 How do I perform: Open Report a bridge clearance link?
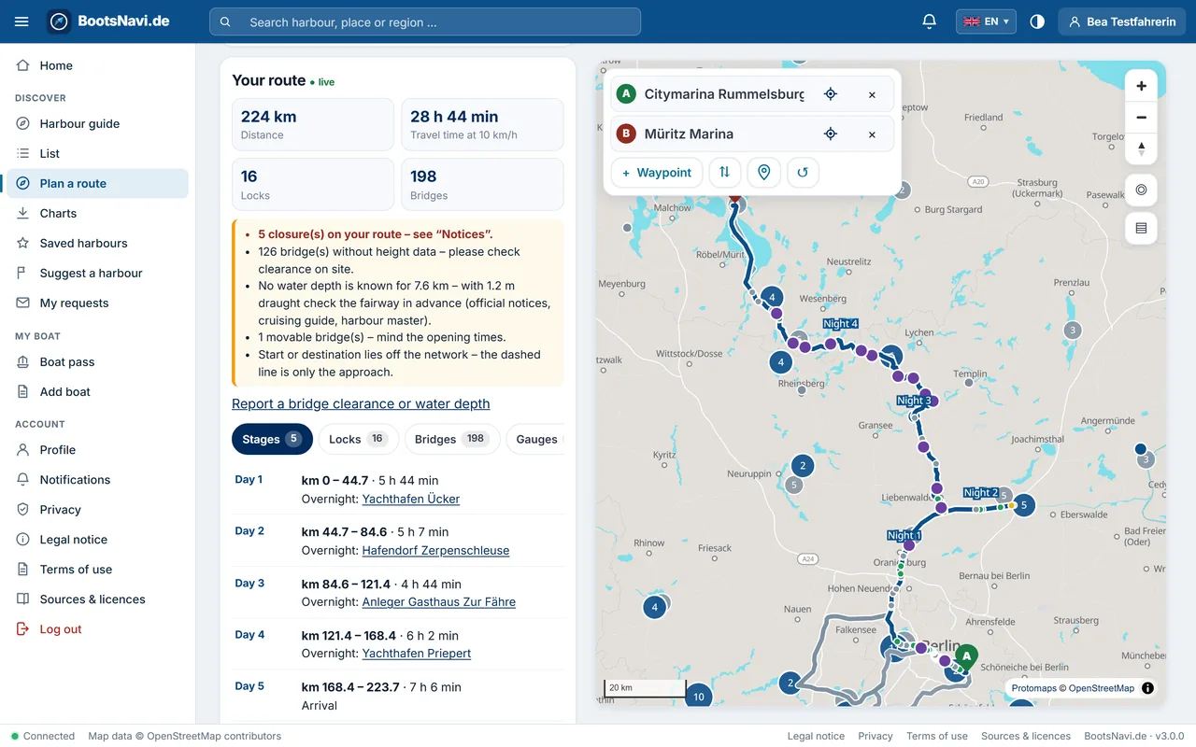pyautogui.click(x=361, y=403)
